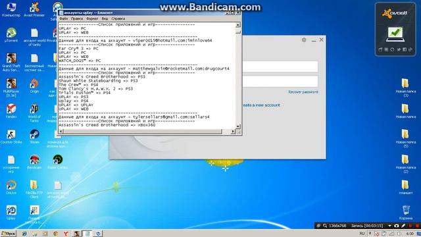Open the планшет folder on desktop
Viewport: 421px width, 237px height.
point(406,187)
